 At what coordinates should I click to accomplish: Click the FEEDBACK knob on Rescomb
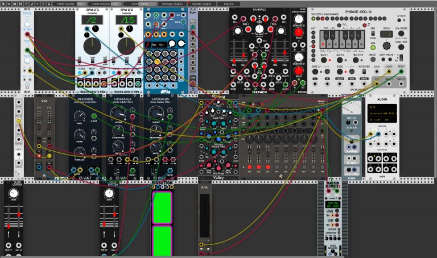coord(80,153)
